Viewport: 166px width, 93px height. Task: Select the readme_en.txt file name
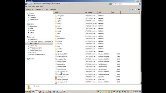point(62,69)
